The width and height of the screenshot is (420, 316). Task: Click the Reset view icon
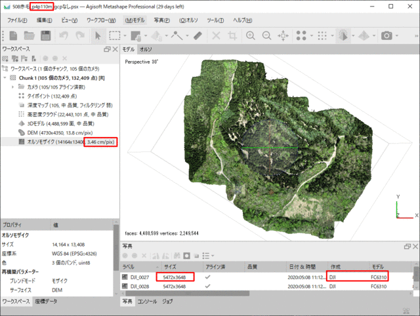pos(283,35)
